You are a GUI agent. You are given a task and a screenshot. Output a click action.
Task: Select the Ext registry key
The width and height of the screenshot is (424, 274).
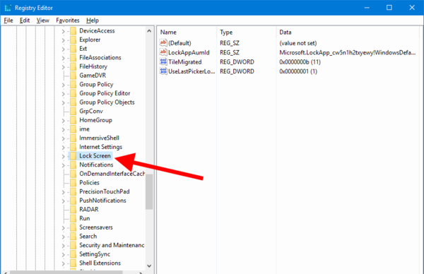pyautogui.click(x=83, y=49)
